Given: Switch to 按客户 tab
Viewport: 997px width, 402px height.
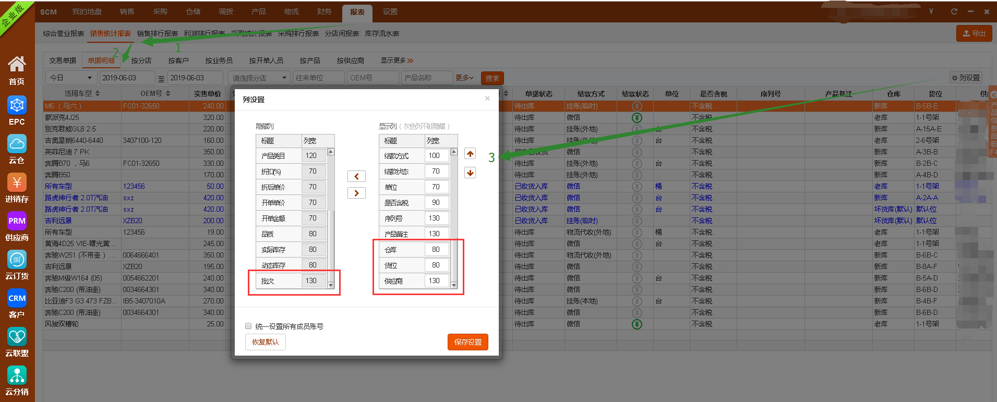Looking at the screenshot, I should coord(178,60).
